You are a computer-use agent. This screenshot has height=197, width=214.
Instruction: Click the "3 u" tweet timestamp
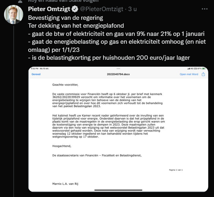tap(133, 9)
